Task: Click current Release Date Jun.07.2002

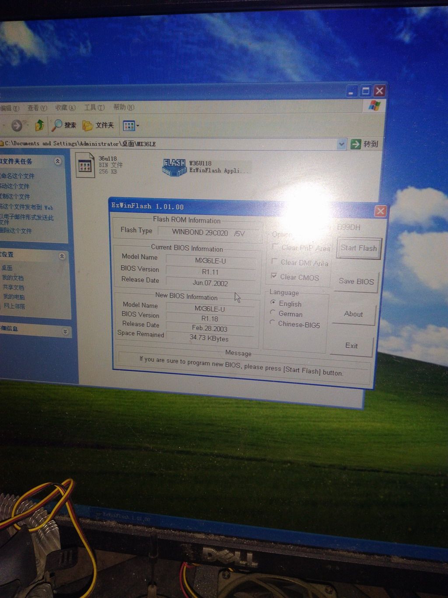Action: [210, 283]
